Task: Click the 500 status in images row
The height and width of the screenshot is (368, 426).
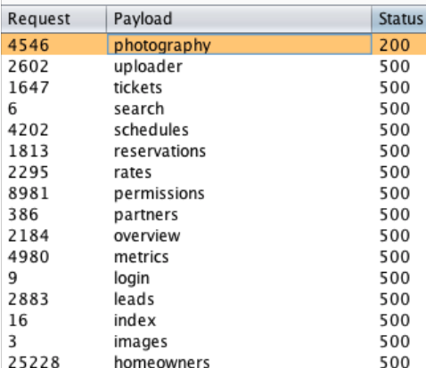Action: pos(395,342)
